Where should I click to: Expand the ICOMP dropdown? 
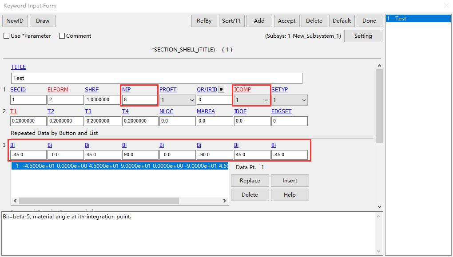(x=252, y=100)
